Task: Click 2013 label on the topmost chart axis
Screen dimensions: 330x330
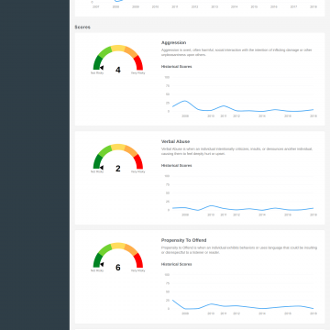Action: 214,7
